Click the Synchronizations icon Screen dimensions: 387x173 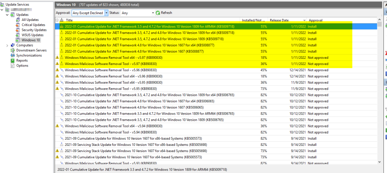tap(13, 55)
